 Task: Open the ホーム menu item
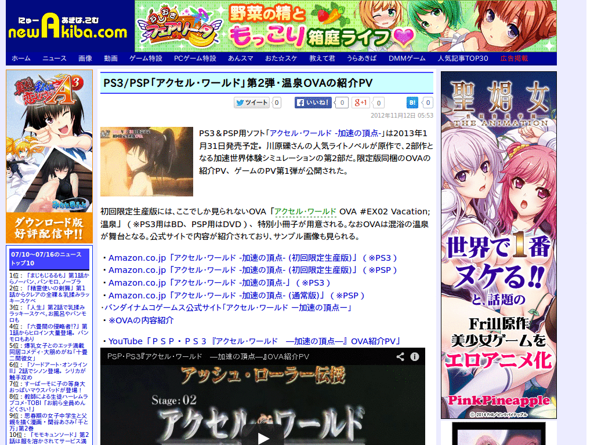tap(21, 59)
